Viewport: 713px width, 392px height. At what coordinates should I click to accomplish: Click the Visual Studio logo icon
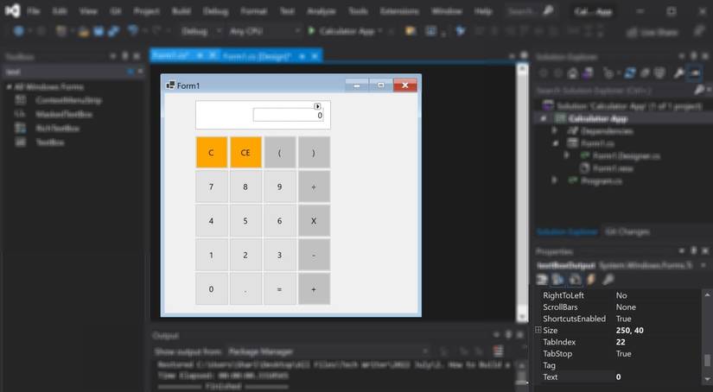12,10
